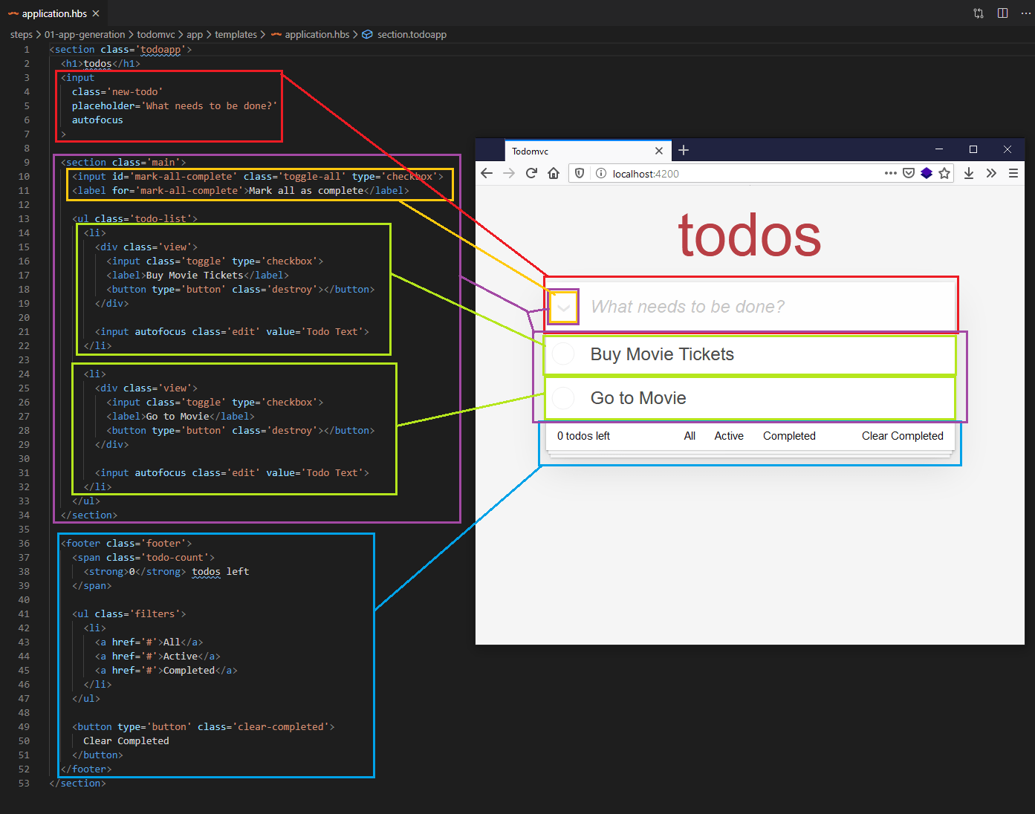
Task: Open VS Code more actions ellipsis icon
Action: pos(1026,13)
